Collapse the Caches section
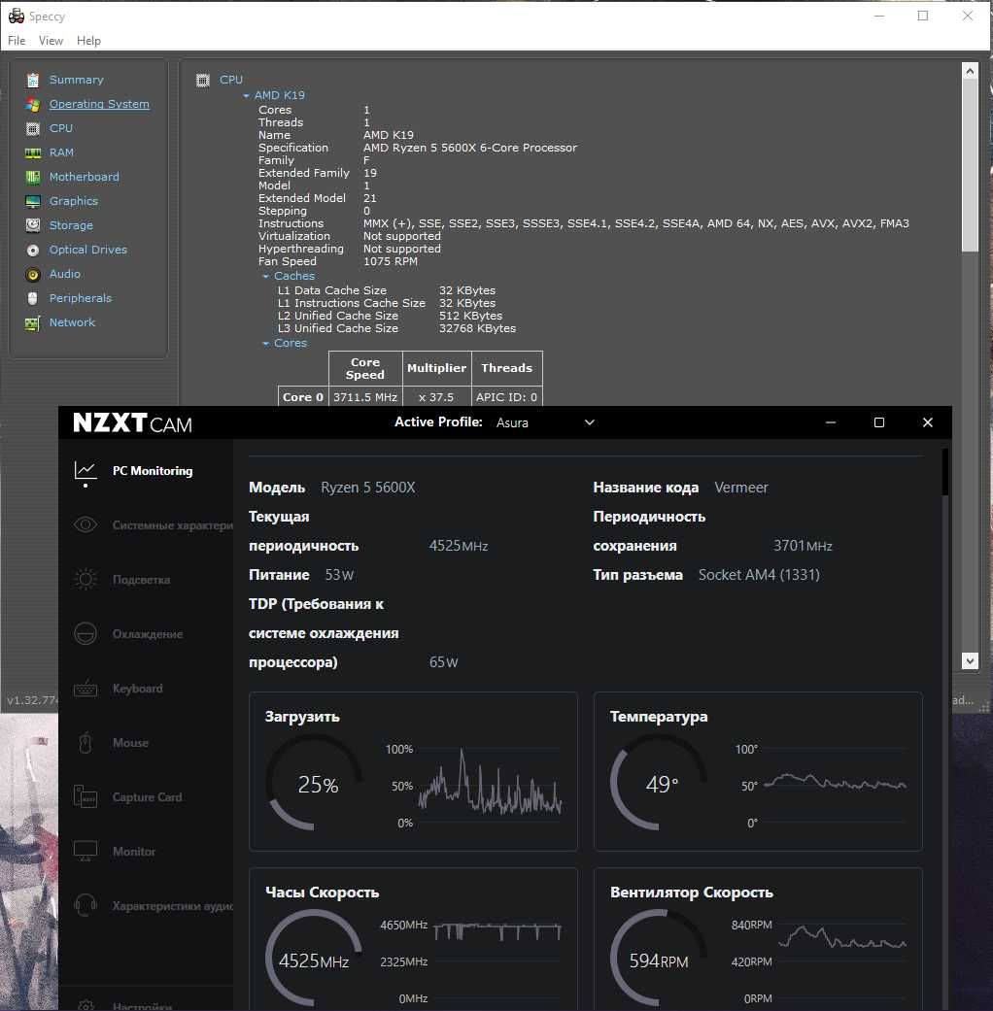This screenshot has width=993, height=1011. coord(266,276)
